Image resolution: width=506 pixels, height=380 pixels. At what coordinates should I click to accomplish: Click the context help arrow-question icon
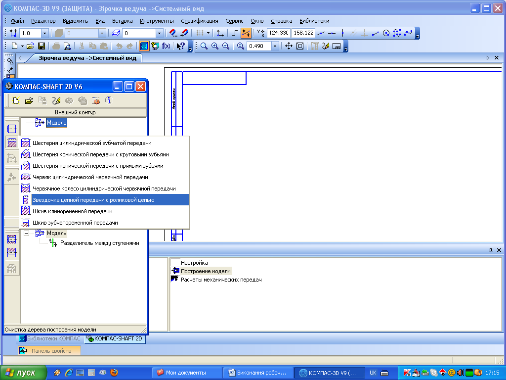[180, 46]
